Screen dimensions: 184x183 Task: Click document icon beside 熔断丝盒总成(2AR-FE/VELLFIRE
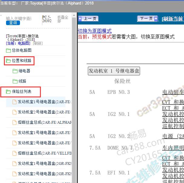(x=15, y=153)
